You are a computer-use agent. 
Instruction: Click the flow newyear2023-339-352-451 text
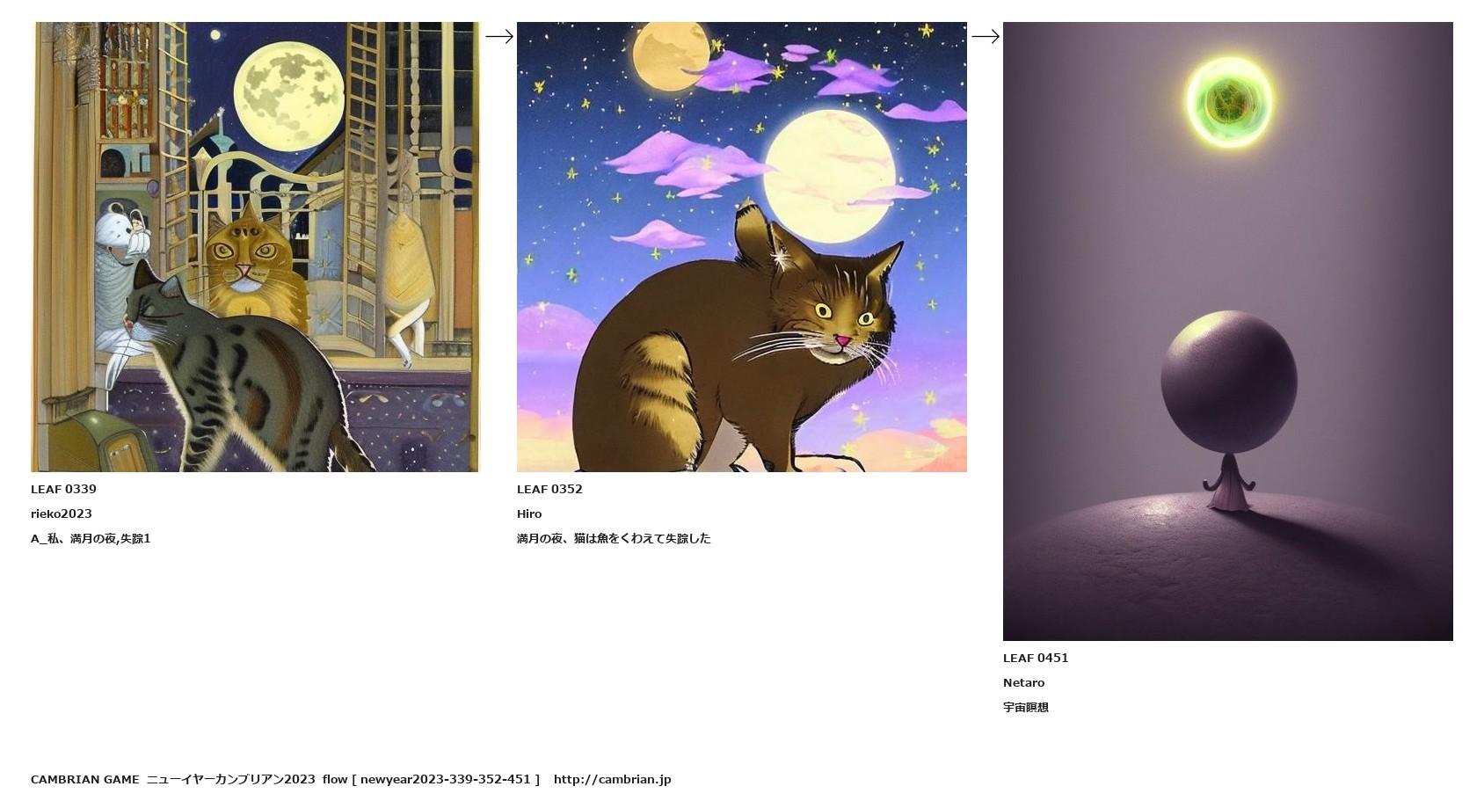pyautogui.click(x=431, y=779)
